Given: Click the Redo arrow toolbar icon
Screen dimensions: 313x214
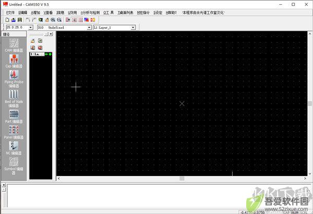Looking at the screenshot, I should click(x=34, y=20).
